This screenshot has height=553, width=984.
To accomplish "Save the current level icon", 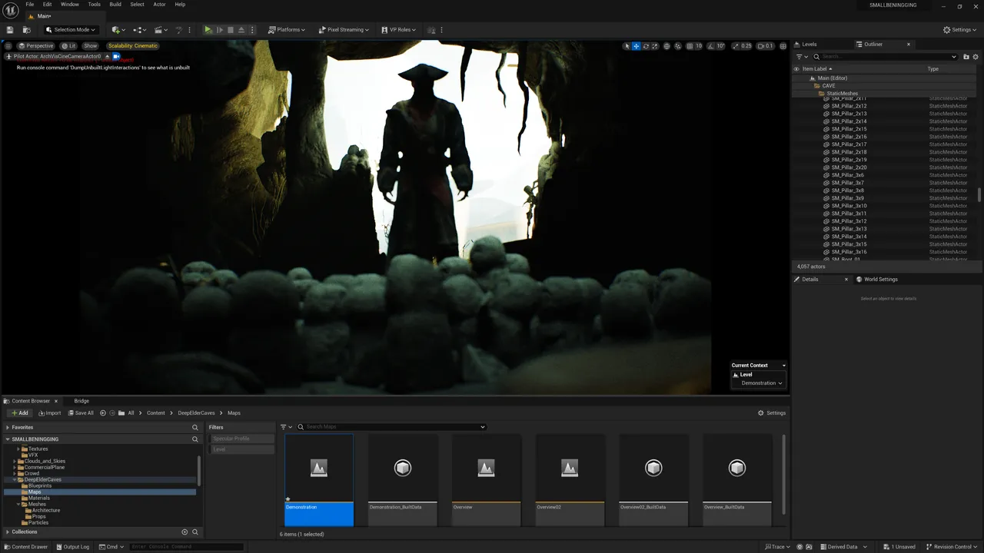I will pyautogui.click(x=10, y=30).
